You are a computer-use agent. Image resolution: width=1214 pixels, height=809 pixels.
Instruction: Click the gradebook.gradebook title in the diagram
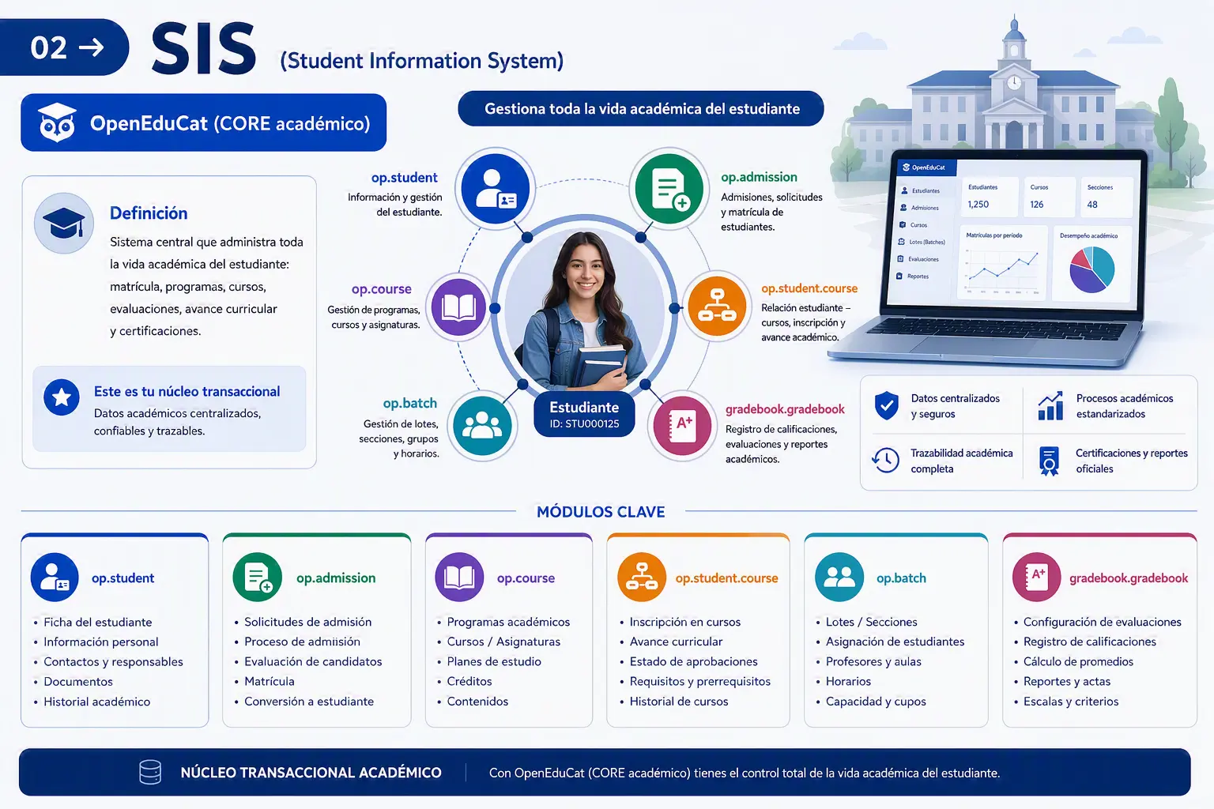click(785, 409)
